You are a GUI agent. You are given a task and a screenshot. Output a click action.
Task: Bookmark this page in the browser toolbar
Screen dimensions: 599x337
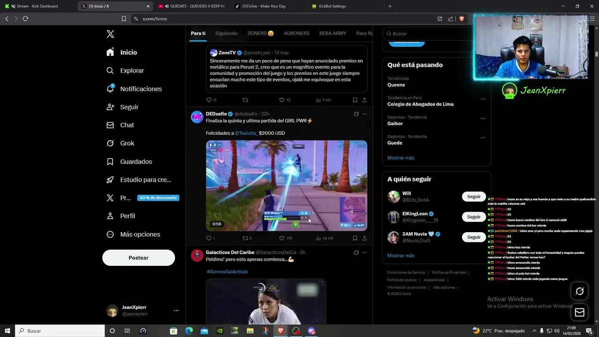[124, 19]
